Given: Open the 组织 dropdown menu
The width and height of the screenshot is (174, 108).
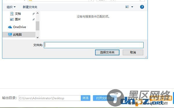Looking at the screenshot, I should coord(11,7).
